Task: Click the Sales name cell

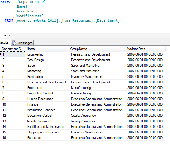Action: [x=47, y=66]
